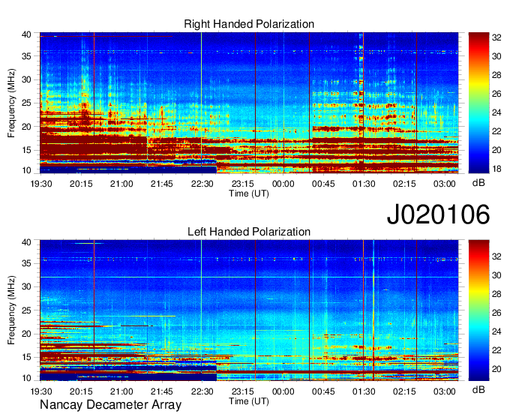This screenshot has height=414, width=510.
Task: Click the Left Handed plot's color scale bar
Action: tap(478, 310)
